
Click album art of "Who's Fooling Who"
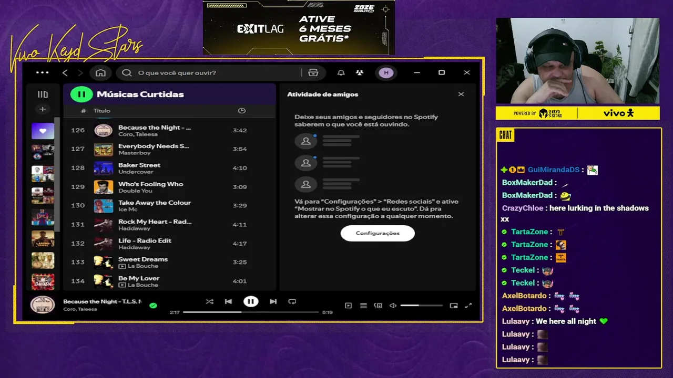point(103,187)
